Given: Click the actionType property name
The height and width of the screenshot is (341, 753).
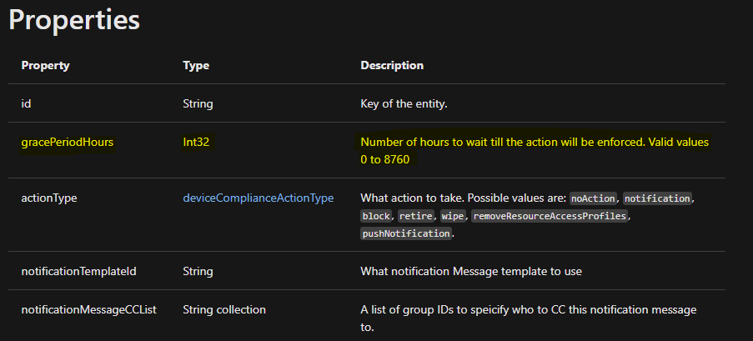Looking at the screenshot, I should 49,198.
